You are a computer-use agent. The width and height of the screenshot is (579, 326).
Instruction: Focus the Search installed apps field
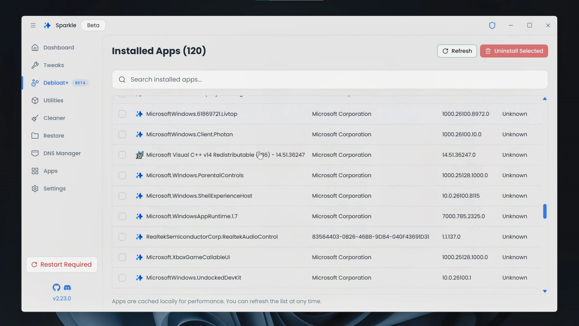(330, 79)
